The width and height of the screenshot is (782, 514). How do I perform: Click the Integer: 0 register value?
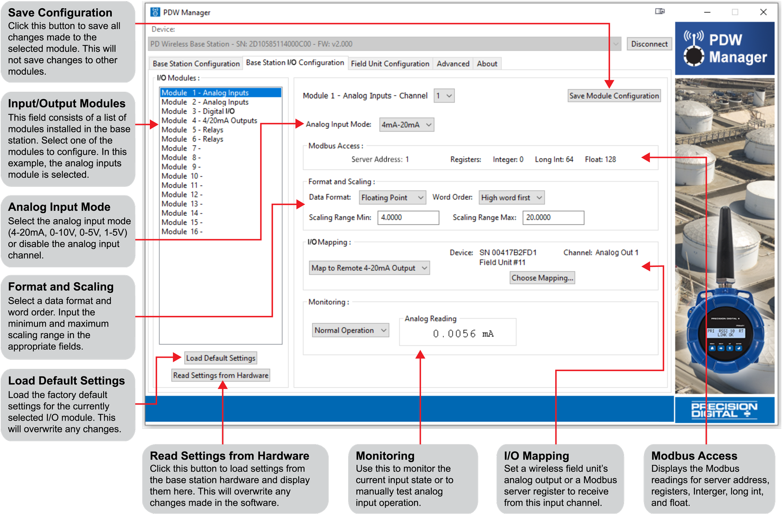(508, 159)
